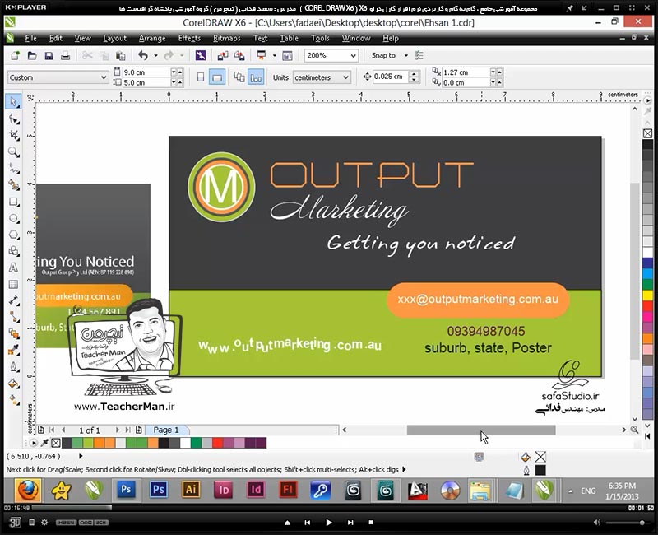Select the Shape tool in the toolbox

click(x=14, y=119)
